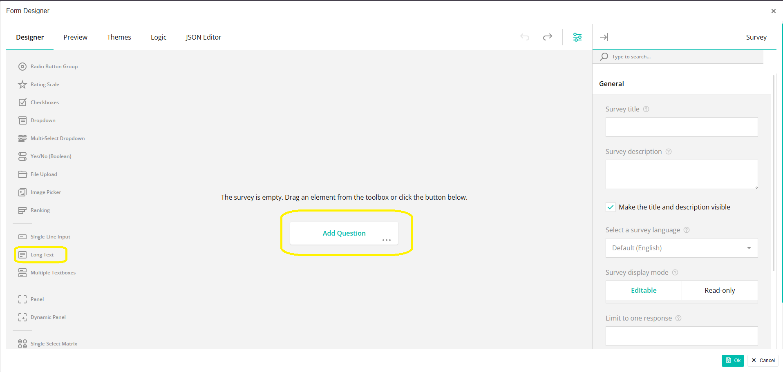Collapse the General section header

pyautogui.click(x=611, y=84)
